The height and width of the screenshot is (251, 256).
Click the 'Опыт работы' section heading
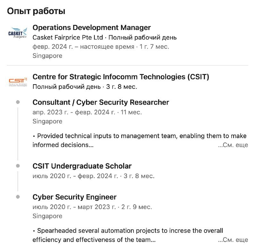(x=36, y=11)
